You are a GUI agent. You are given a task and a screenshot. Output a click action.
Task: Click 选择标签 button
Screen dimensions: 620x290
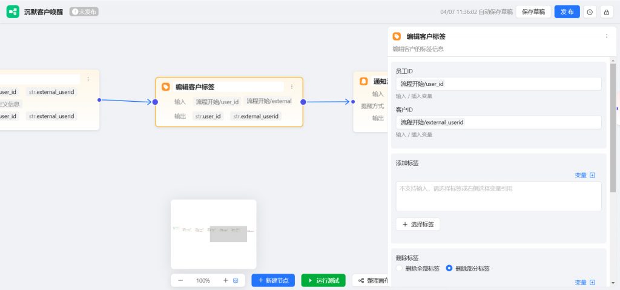coord(418,225)
